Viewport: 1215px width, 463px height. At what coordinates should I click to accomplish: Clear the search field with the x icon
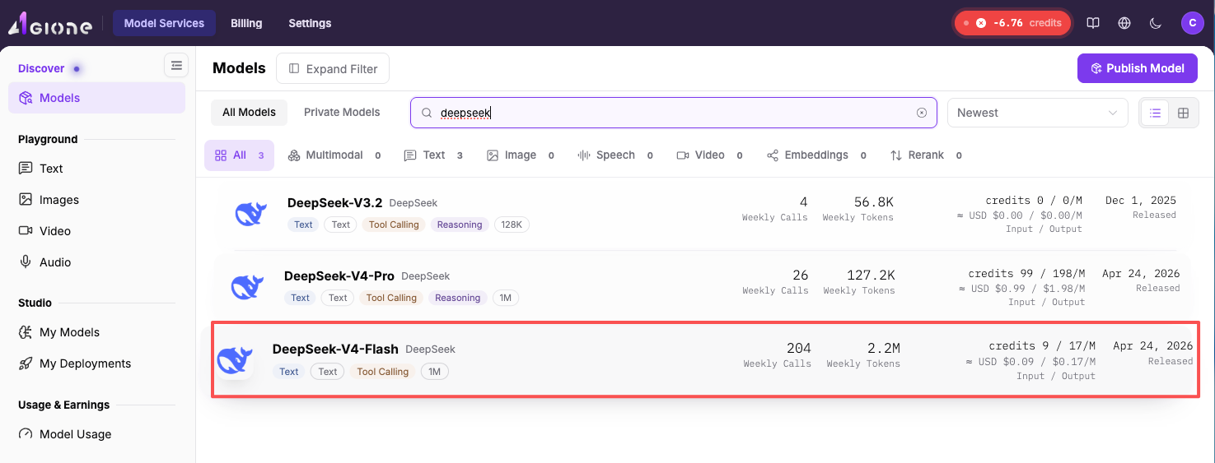pyautogui.click(x=922, y=113)
